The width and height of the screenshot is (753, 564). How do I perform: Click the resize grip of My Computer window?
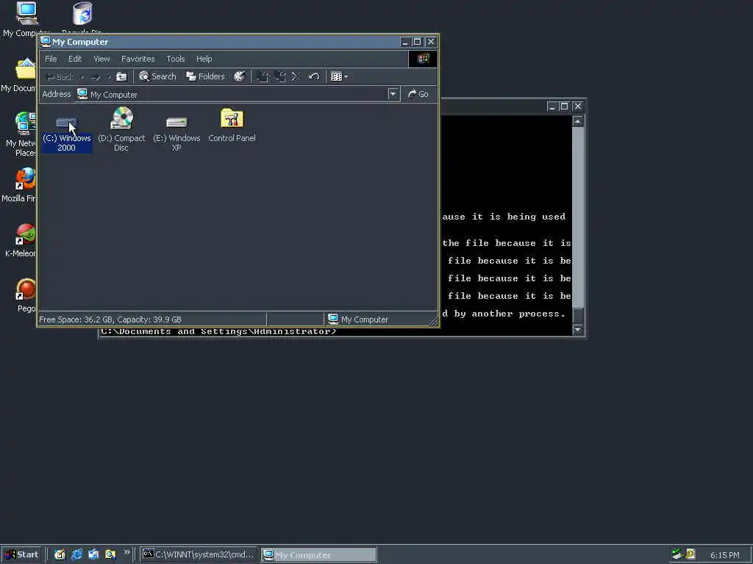pyautogui.click(x=434, y=322)
